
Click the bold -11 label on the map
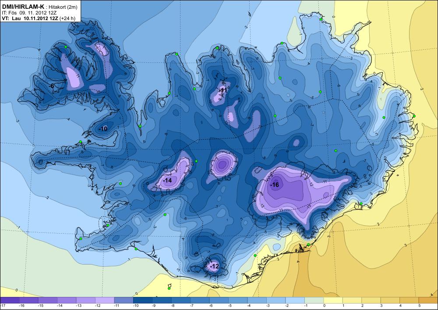click(x=223, y=90)
